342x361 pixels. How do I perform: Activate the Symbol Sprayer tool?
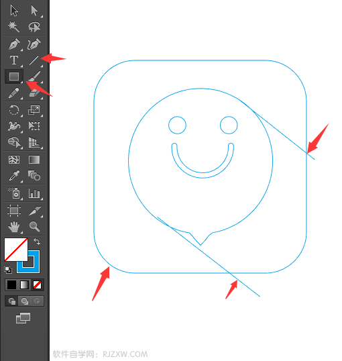click(x=14, y=193)
